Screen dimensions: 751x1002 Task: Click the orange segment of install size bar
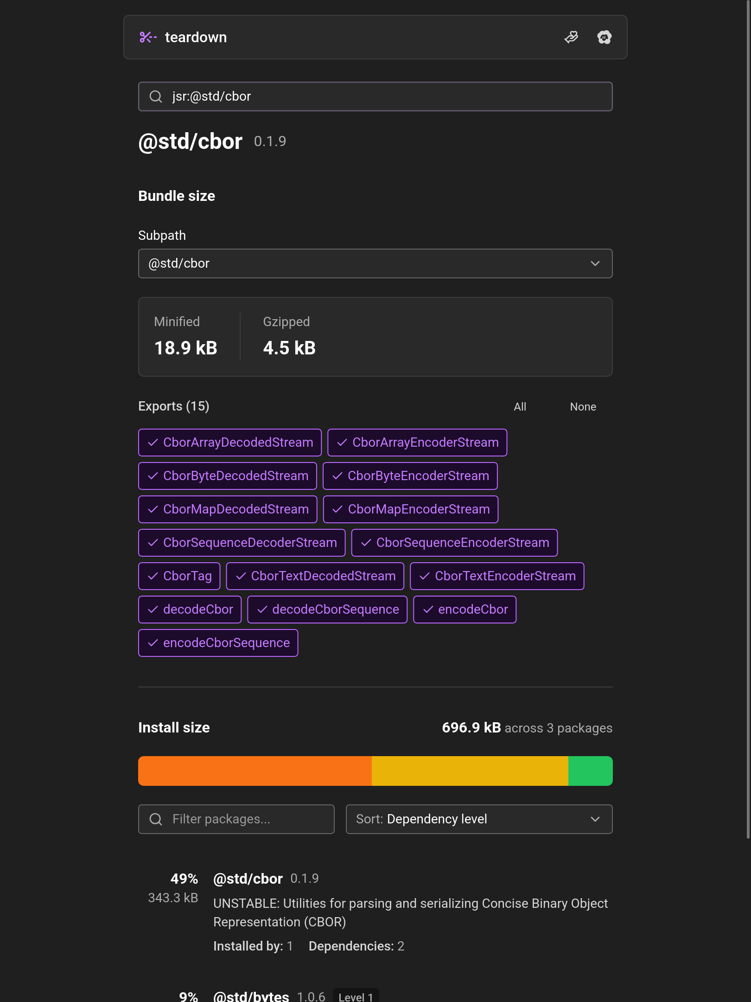[x=255, y=771]
